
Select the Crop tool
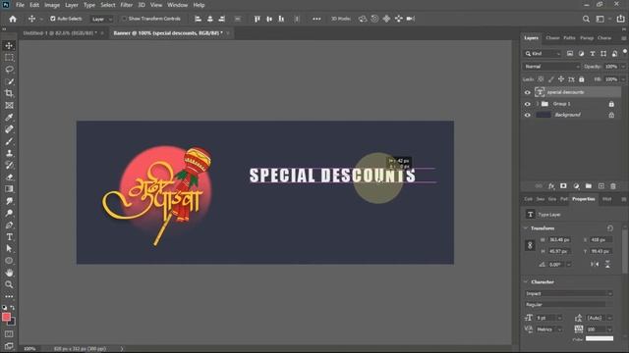coord(9,93)
